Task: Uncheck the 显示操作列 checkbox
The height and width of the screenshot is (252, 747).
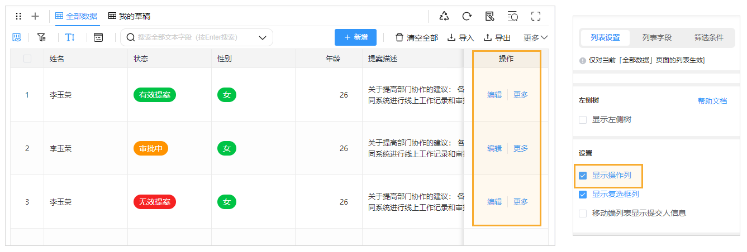Action: coord(583,175)
